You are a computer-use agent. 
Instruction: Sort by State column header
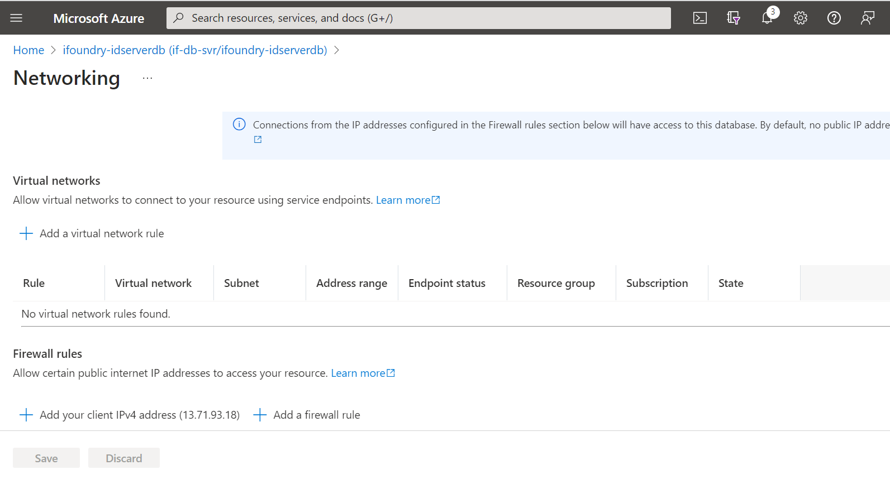point(754,283)
